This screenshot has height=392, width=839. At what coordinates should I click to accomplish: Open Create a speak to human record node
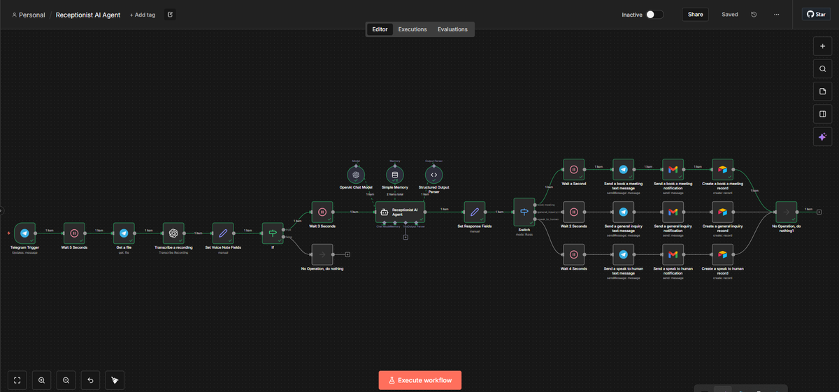(722, 254)
